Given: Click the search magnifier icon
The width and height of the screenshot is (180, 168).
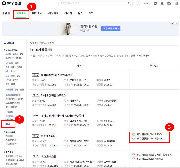Looking at the screenshot, I should 129,3.
